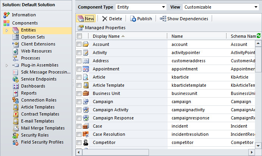Image resolution: width=262 pixels, height=156 pixels.
Task: Open E-mail Templates in the sidebar
Action: tap(37, 121)
